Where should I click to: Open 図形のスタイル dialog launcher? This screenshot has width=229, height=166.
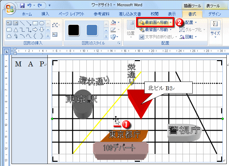pyautogui.click(x=119, y=43)
